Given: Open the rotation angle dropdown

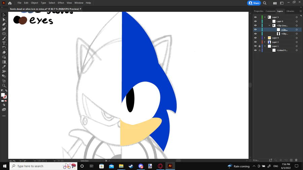Looking at the screenshot, I should pyautogui.click(x=35, y=161).
